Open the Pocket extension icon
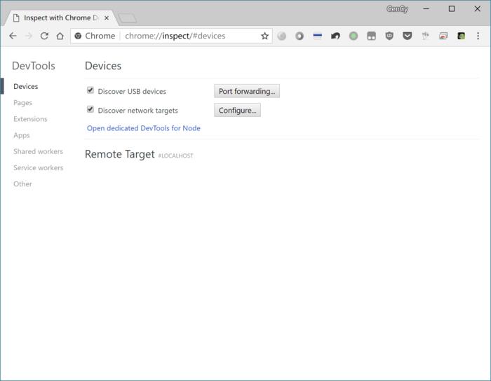Screen dimensions: 491x381 click(x=407, y=36)
